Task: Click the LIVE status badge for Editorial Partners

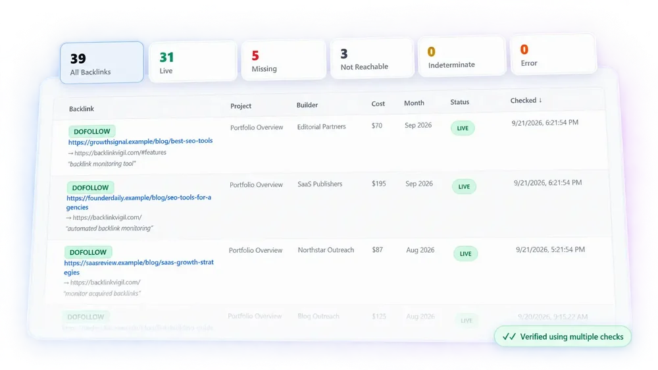Action: pos(463,128)
